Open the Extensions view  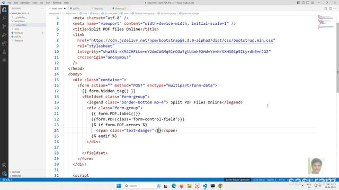tap(4, 43)
